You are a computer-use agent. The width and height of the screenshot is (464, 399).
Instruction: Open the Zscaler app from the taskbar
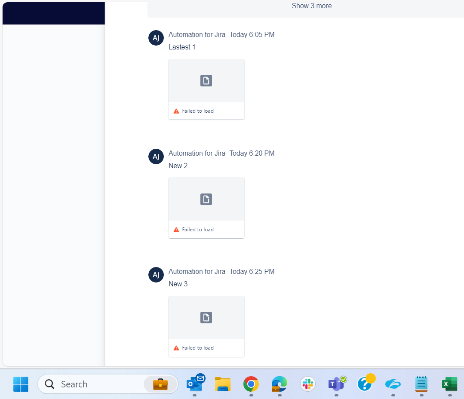click(x=393, y=384)
